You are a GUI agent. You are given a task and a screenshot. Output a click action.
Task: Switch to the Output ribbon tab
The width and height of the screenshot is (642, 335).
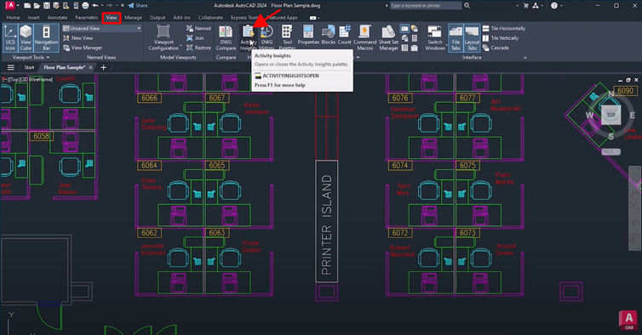158,18
